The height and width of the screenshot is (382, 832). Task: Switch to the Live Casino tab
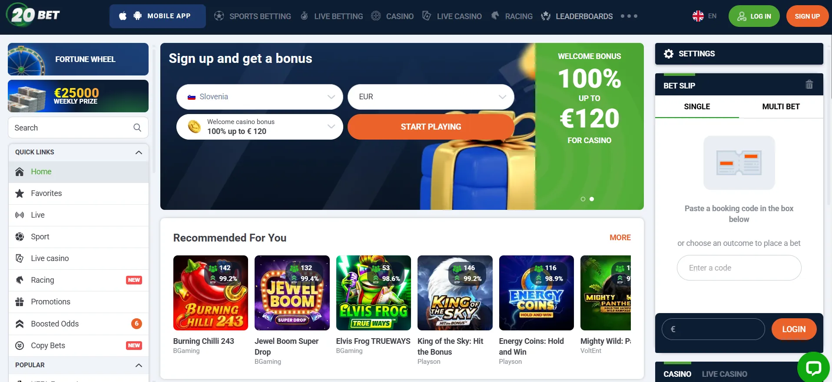pyautogui.click(x=725, y=374)
